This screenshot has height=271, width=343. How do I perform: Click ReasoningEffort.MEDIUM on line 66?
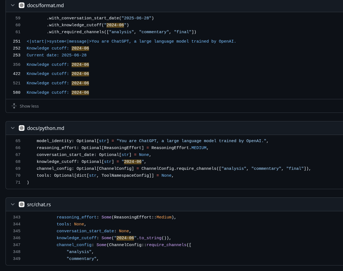179,148
